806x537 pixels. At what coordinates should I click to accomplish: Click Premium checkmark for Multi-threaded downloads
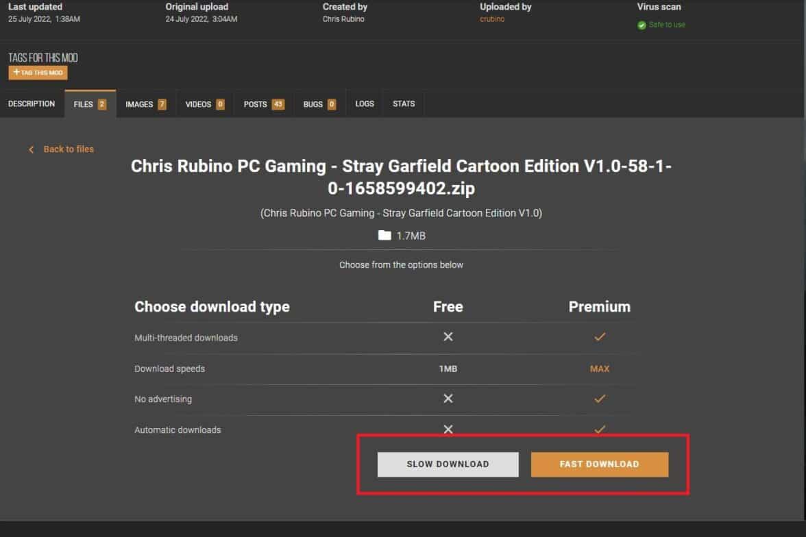click(x=599, y=336)
